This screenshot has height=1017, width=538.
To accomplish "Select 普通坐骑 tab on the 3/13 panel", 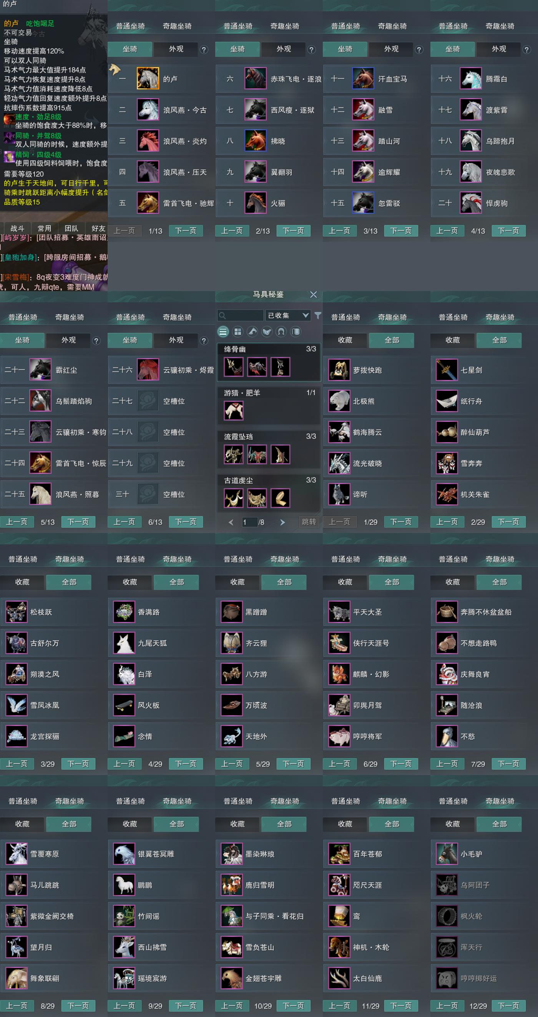I will 345,26.
